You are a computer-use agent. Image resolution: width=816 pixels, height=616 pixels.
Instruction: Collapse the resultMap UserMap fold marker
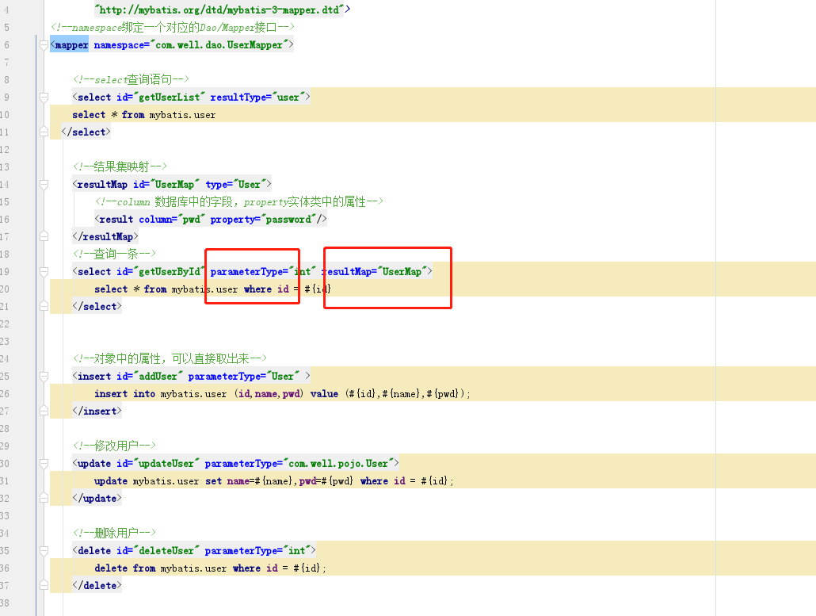pos(44,185)
